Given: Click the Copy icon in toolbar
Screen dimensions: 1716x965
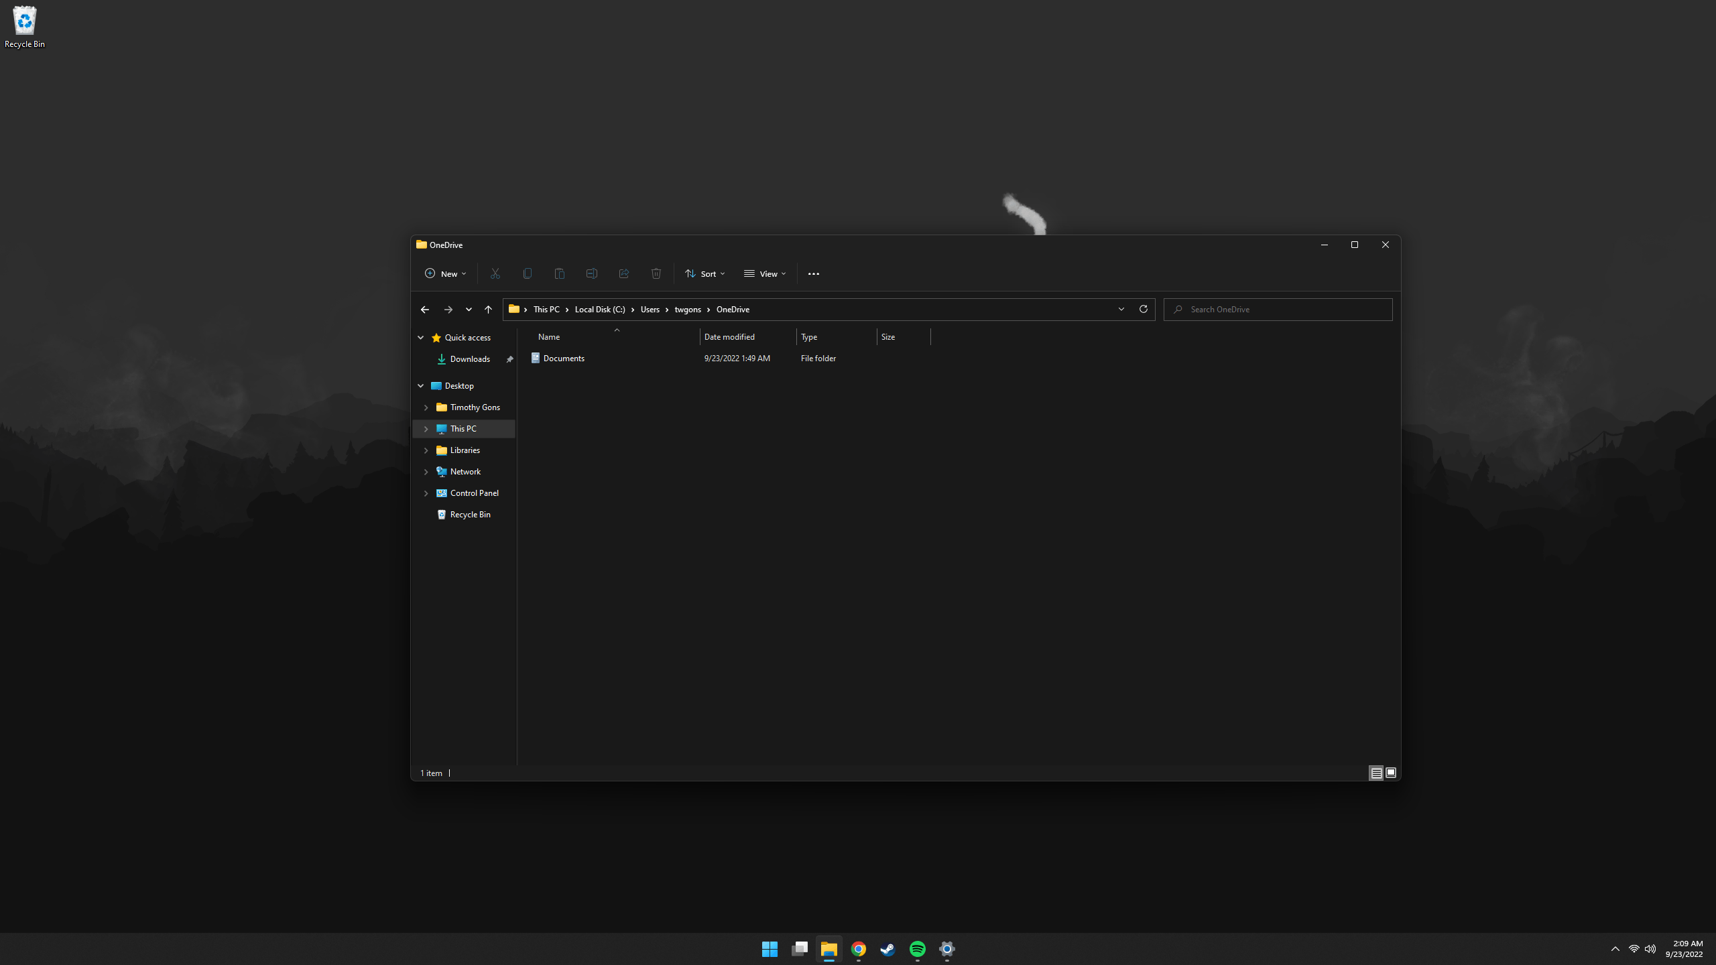Looking at the screenshot, I should click(x=527, y=273).
